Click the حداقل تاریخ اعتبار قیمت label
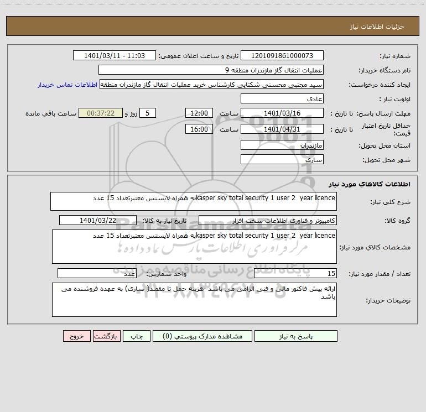This screenshot has height=412, width=426. [386, 129]
